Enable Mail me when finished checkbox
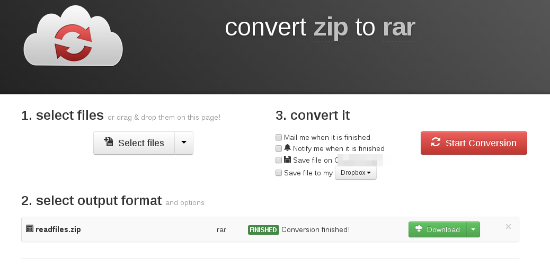The height and width of the screenshot is (266, 550). (279, 138)
